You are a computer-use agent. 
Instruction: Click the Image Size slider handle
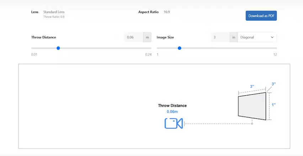pos(180,48)
